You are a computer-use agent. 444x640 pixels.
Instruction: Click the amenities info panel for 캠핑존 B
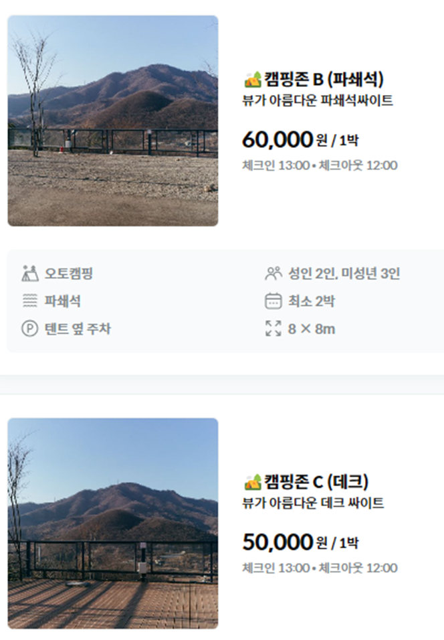point(222,299)
